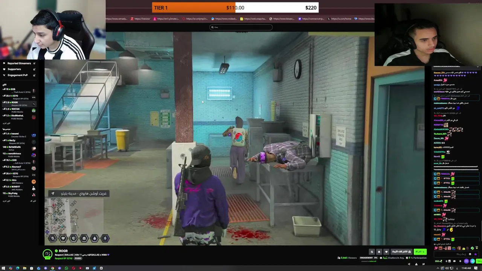The height and width of the screenshot is (271, 482).
Task: Open Microsoft Edge from taskbar
Action: [x=18, y=268]
